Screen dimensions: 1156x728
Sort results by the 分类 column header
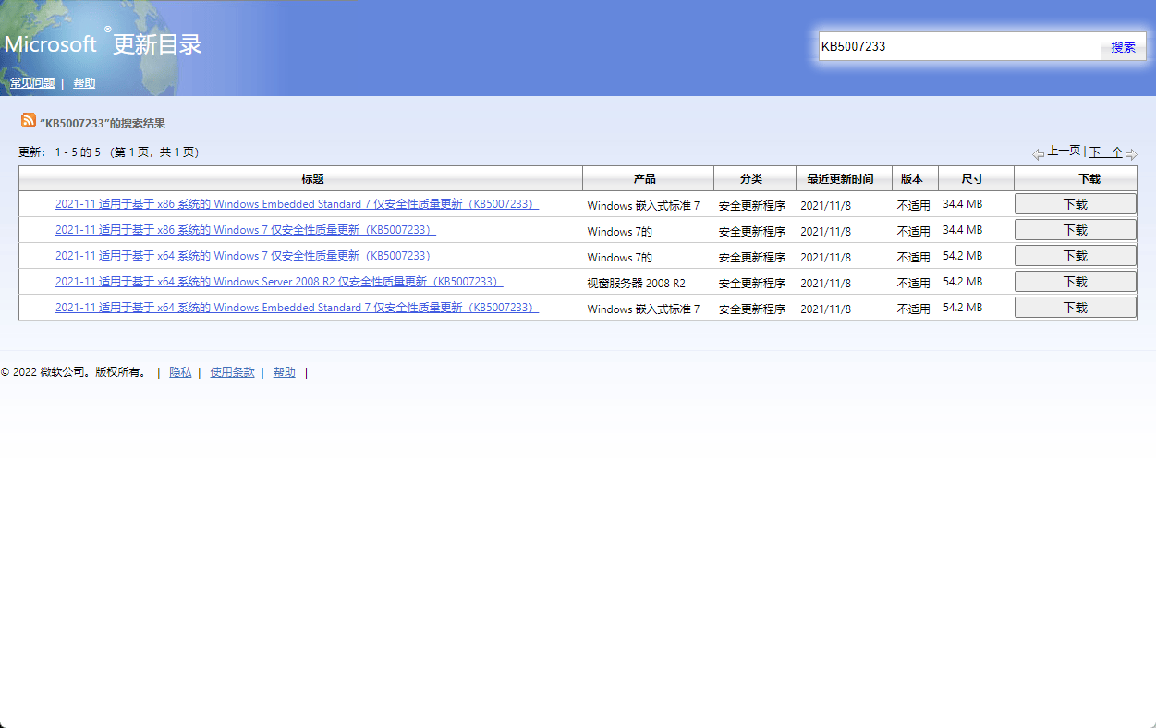(754, 177)
